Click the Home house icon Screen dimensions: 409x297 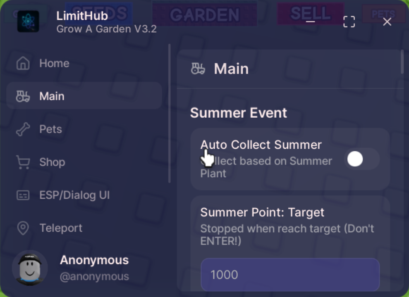point(23,63)
